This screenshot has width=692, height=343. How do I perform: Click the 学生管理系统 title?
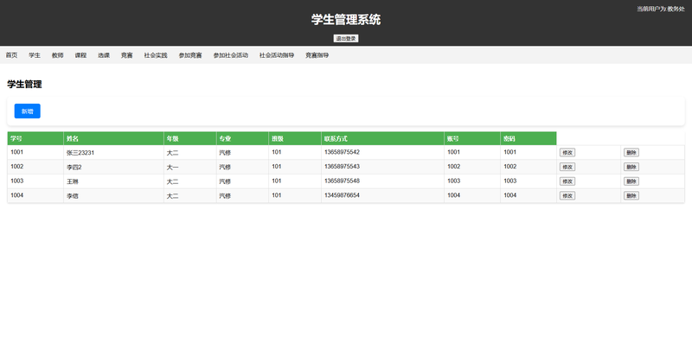click(346, 19)
